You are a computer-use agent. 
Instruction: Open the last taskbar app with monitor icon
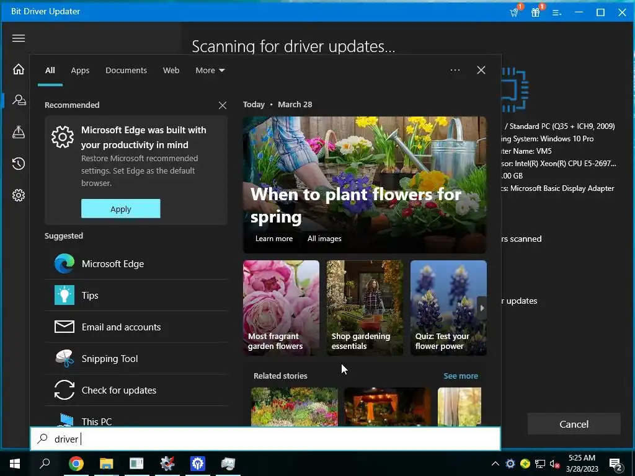click(x=228, y=464)
